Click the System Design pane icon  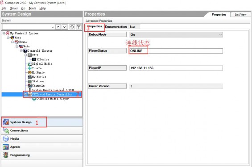point(6,122)
